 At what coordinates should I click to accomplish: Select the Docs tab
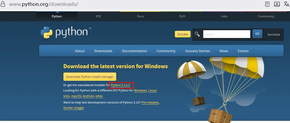pyautogui.click(x=140, y=16)
